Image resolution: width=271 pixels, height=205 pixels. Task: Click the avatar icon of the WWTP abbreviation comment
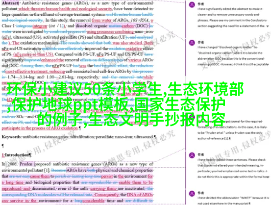192,193
